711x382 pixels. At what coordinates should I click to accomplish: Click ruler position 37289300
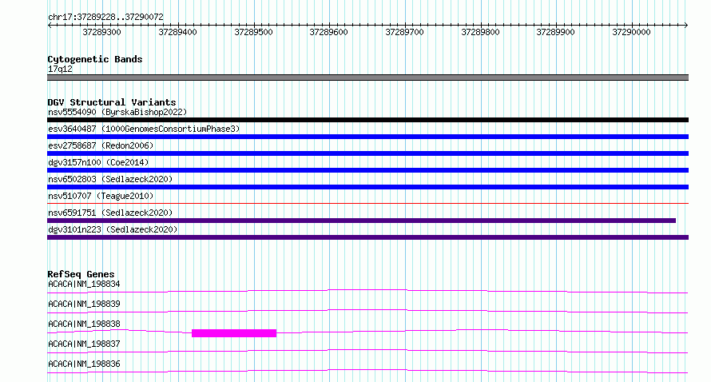[x=101, y=32]
